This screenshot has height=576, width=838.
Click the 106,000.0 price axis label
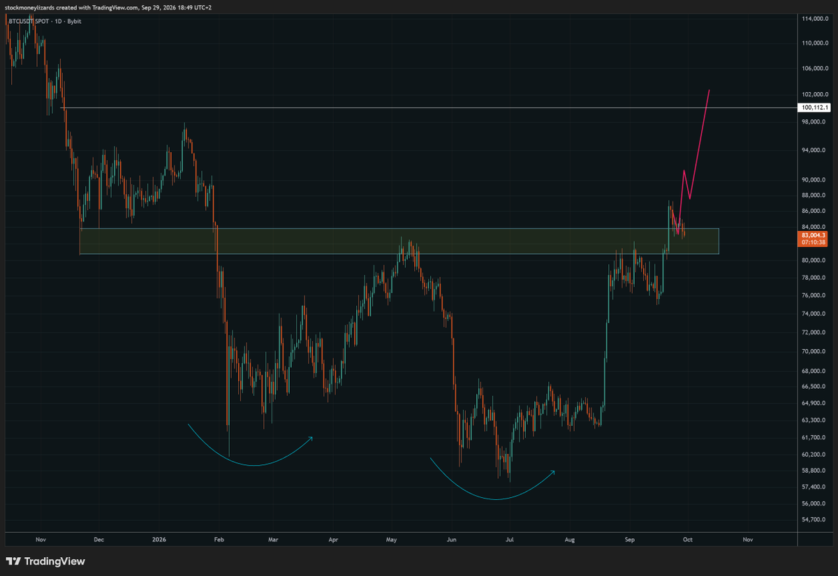pos(815,68)
